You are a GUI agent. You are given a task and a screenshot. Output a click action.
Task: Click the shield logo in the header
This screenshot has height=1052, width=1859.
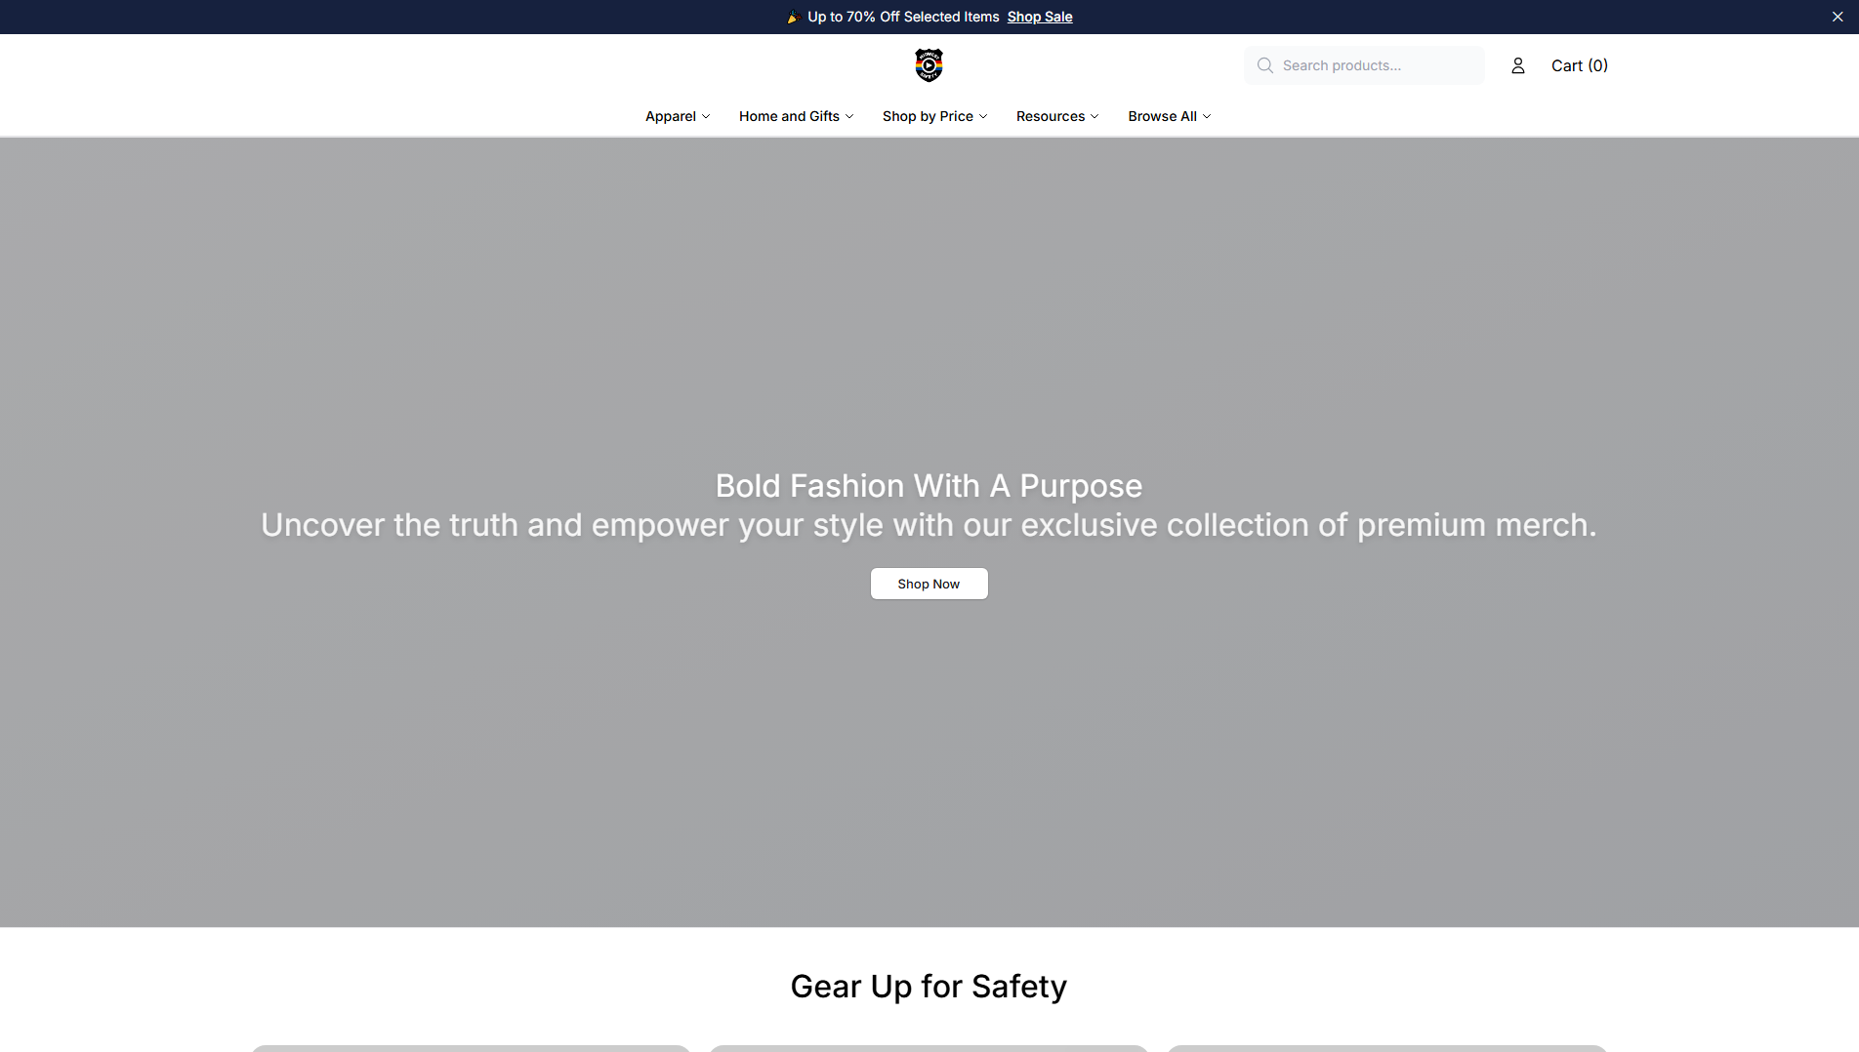[x=929, y=65]
